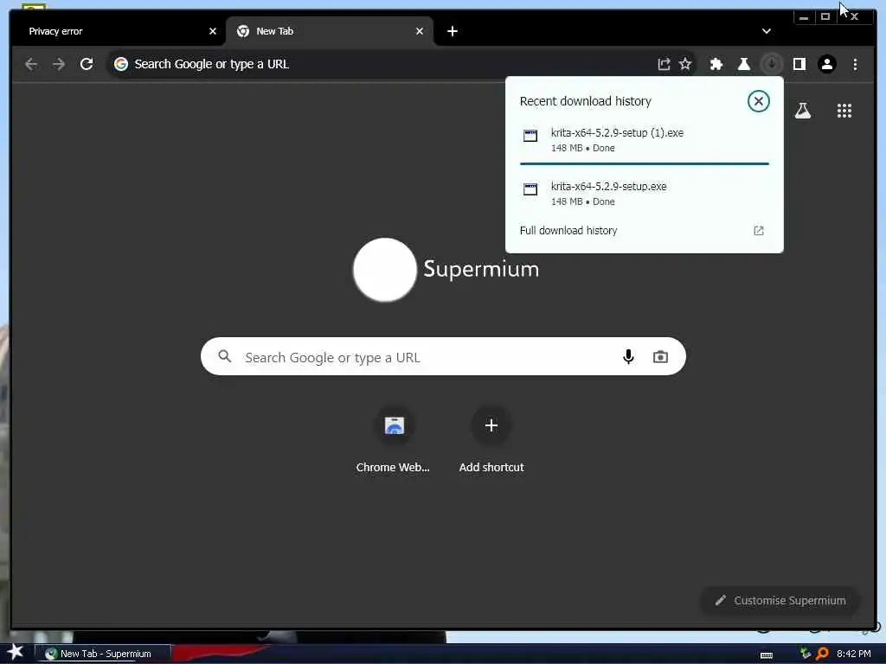Image resolution: width=886 pixels, height=664 pixels.
Task: Open the Google apps grid icon
Action: pyautogui.click(x=844, y=111)
